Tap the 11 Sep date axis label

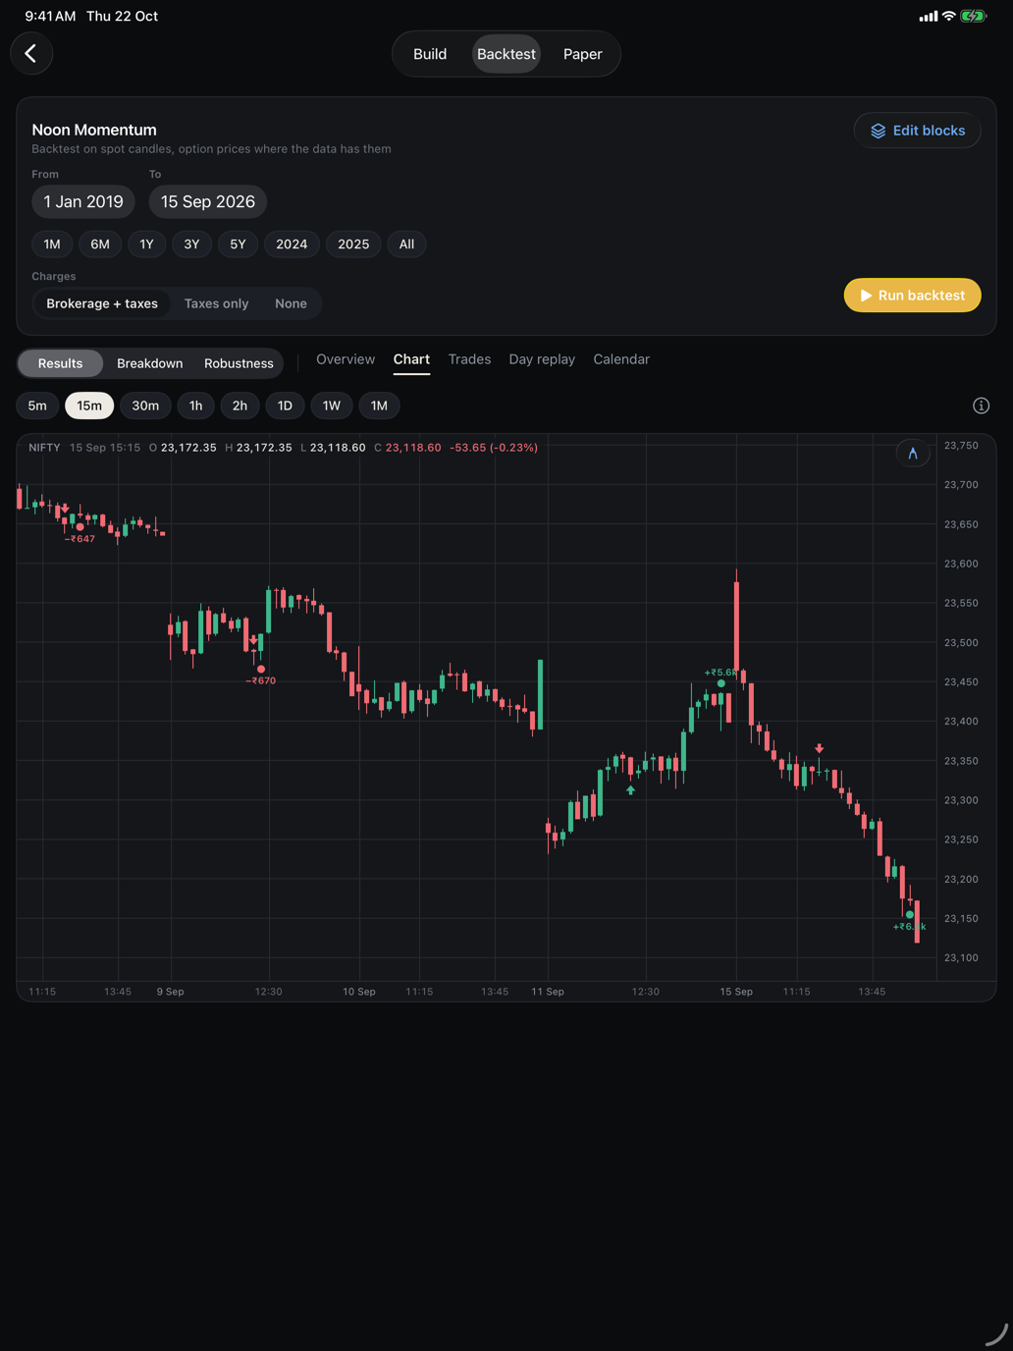coord(548,992)
